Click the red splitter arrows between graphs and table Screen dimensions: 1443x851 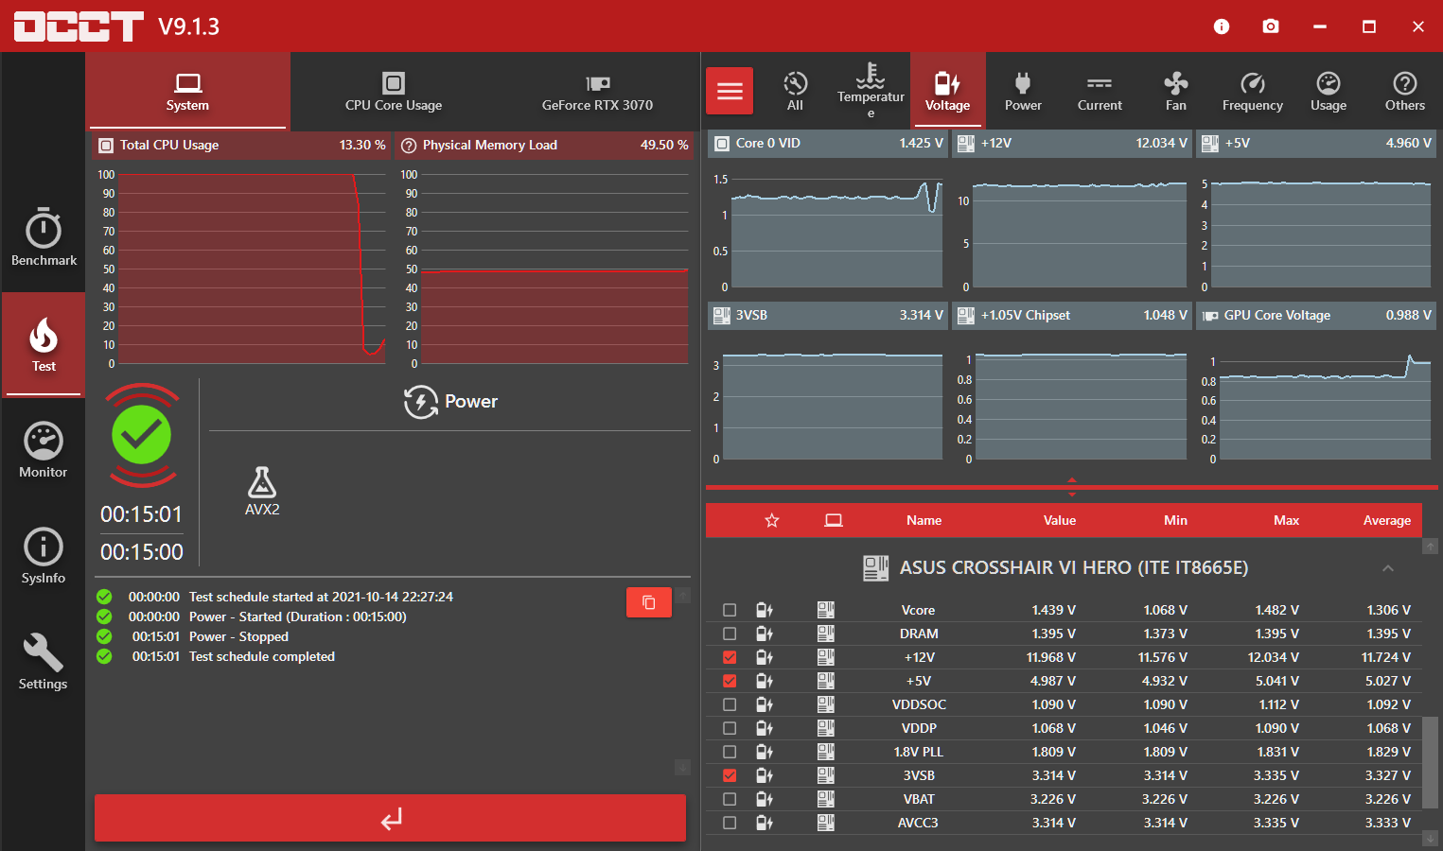[x=1072, y=487]
